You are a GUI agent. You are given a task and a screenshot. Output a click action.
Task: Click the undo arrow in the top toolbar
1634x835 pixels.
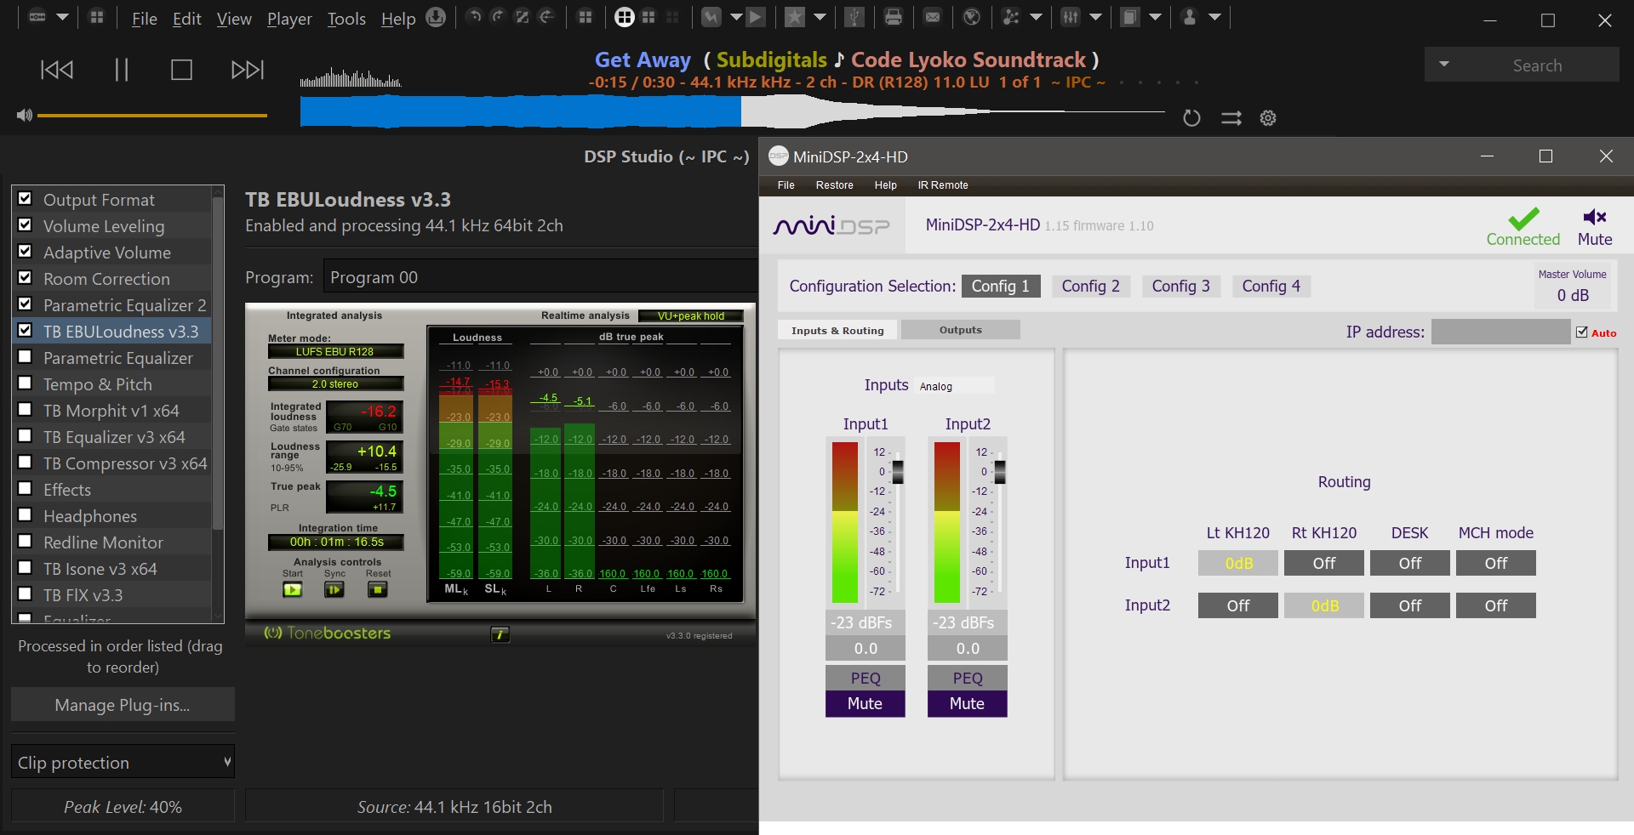pos(475,16)
